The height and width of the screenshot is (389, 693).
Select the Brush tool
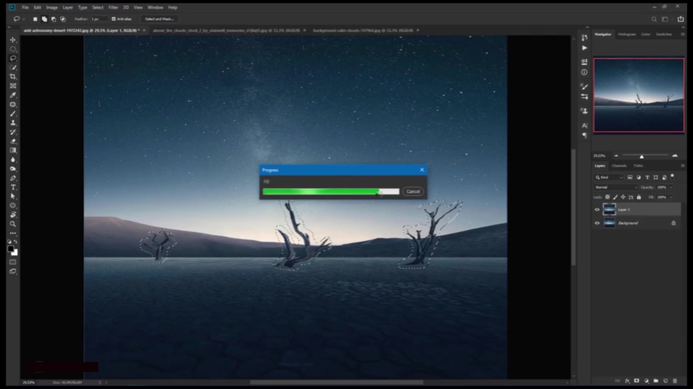point(13,113)
